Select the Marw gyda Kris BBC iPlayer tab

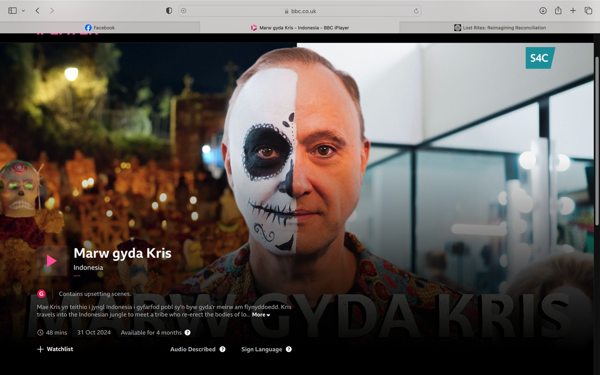tap(300, 27)
